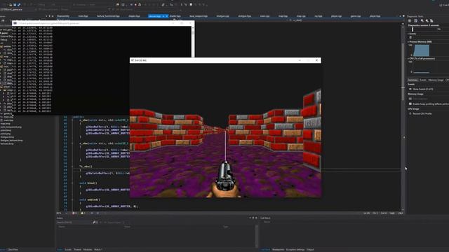Click the Select Tools icon in Diagnostics
The height and width of the screenshot is (252, 449).
coord(415,21)
